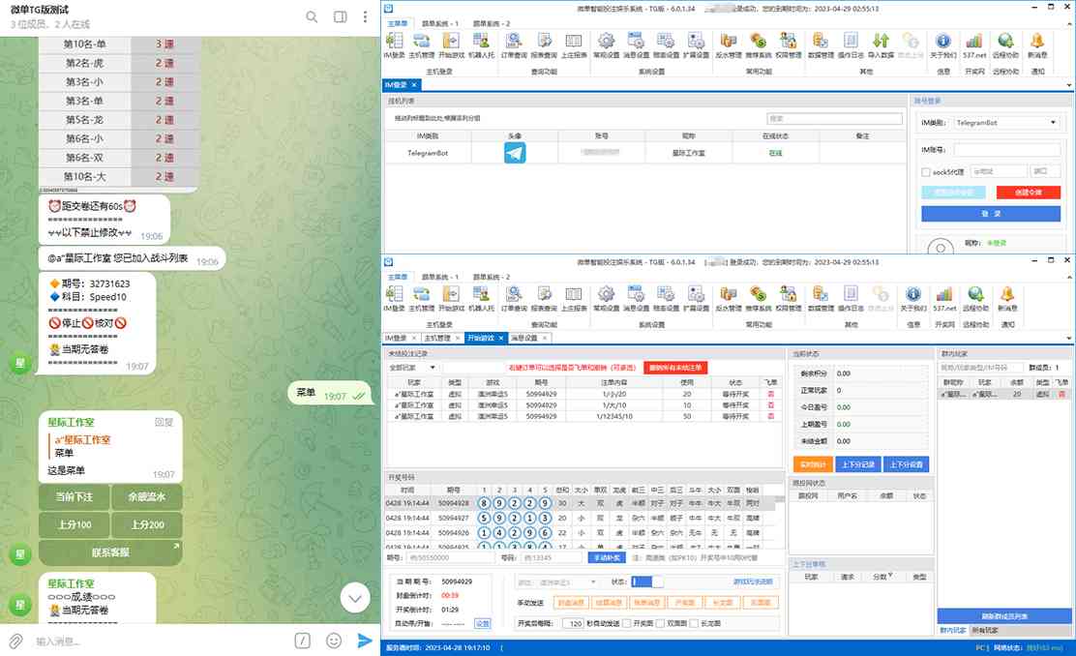Click the Telegram avatar icon in 挂机列表 row
1076x656 pixels.
(x=515, y=153)
